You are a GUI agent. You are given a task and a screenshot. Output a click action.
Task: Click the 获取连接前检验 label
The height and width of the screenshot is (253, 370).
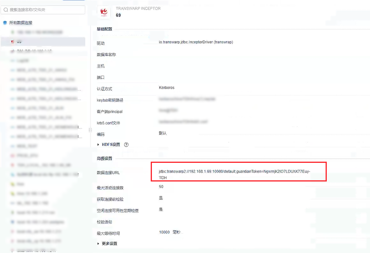[x=110, y=199]
